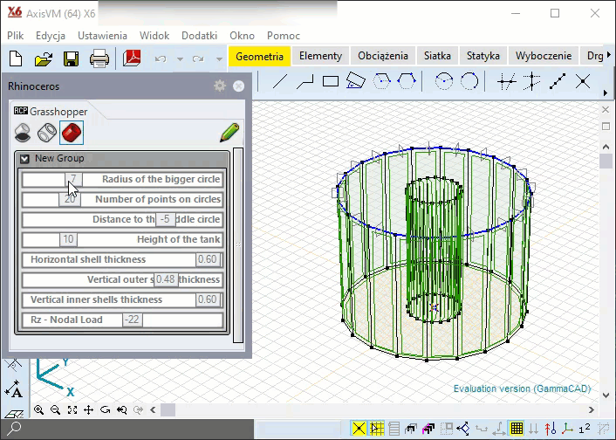Open a file with the folder icon
This screenshot has width=616, height=440.
click(44, 59)
